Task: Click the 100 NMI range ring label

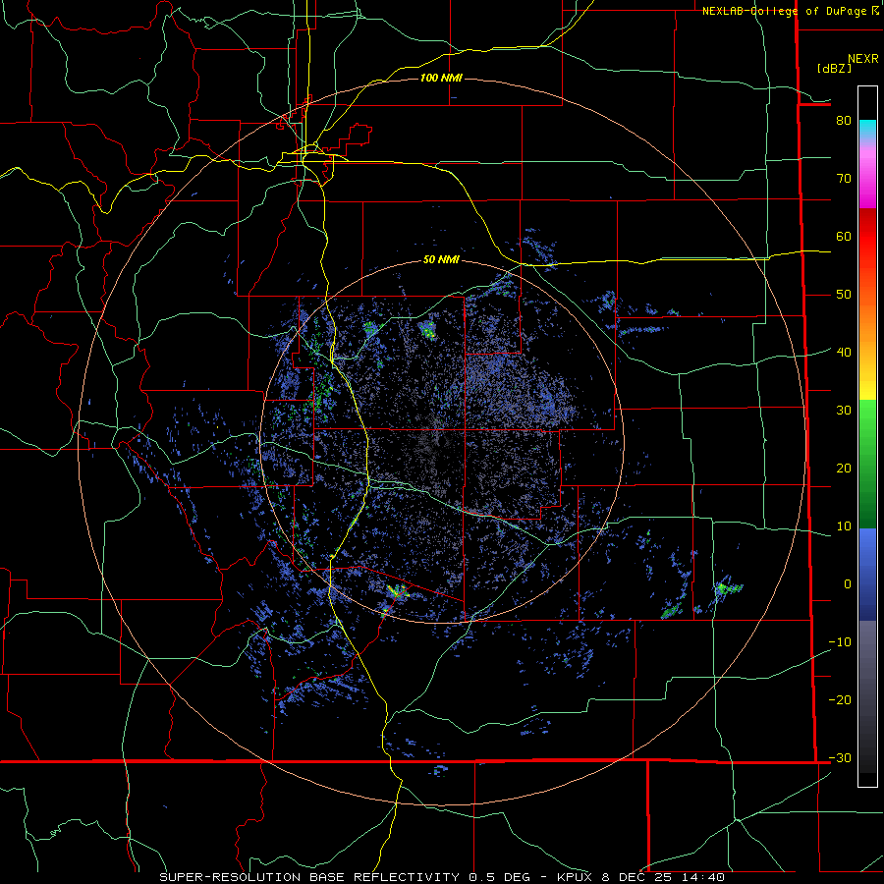Action: pos(441,78)
